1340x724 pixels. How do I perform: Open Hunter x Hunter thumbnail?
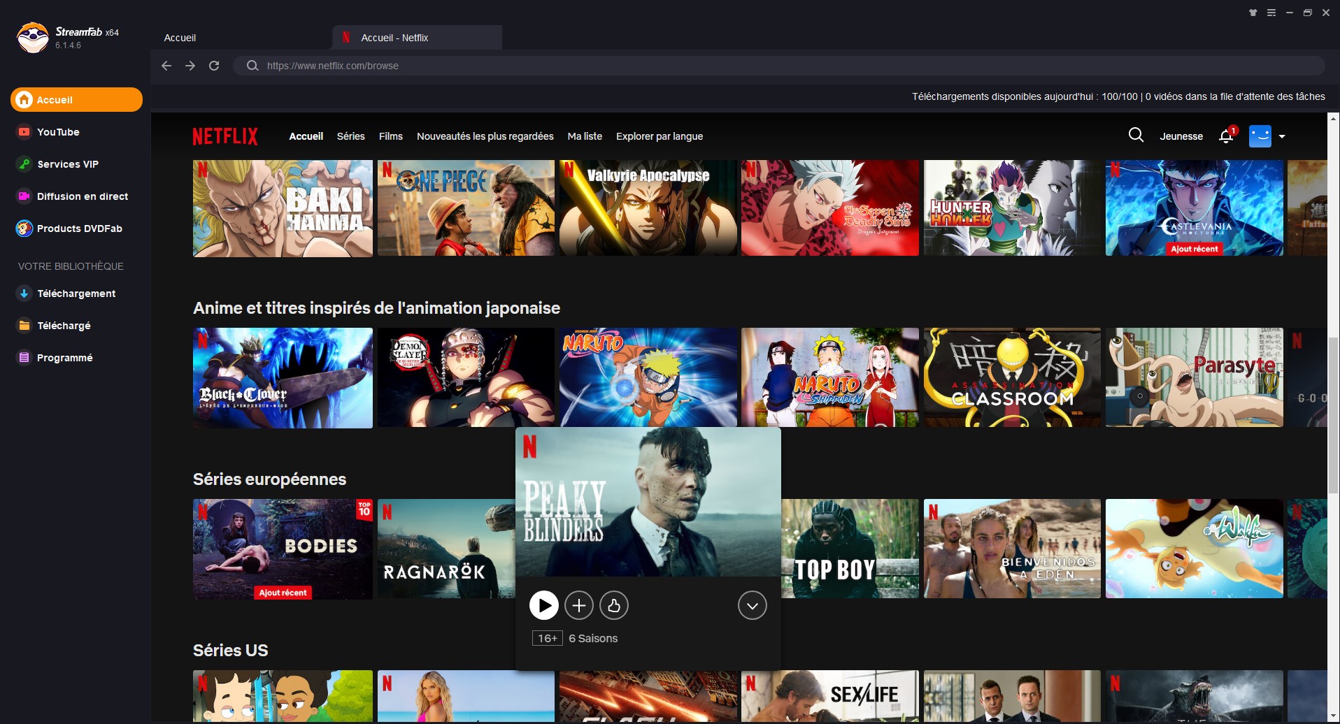coord(1012,208)
